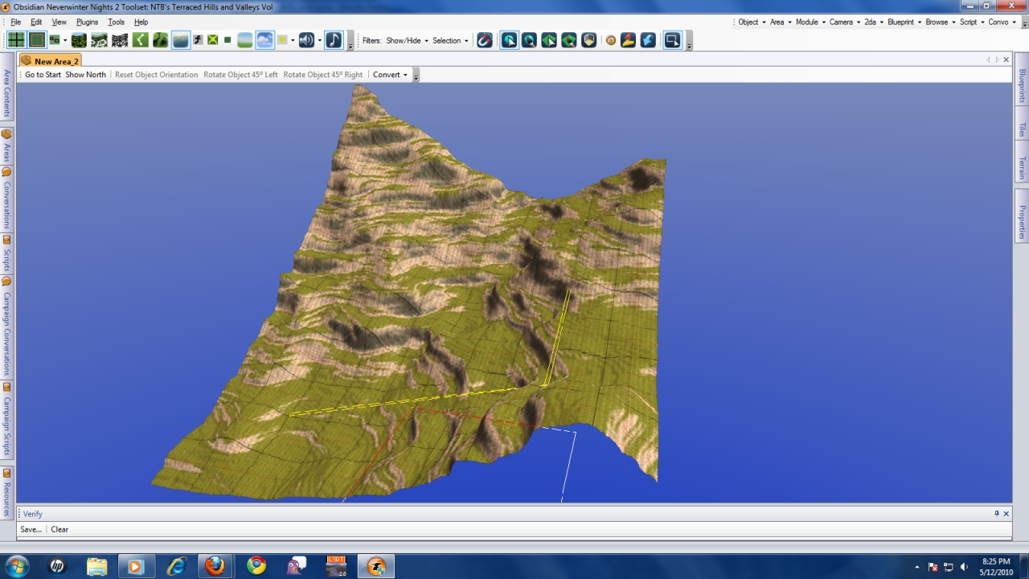Toggle the water display icon
Screen dimensions: 1029x579
click(x=181, y=40)
